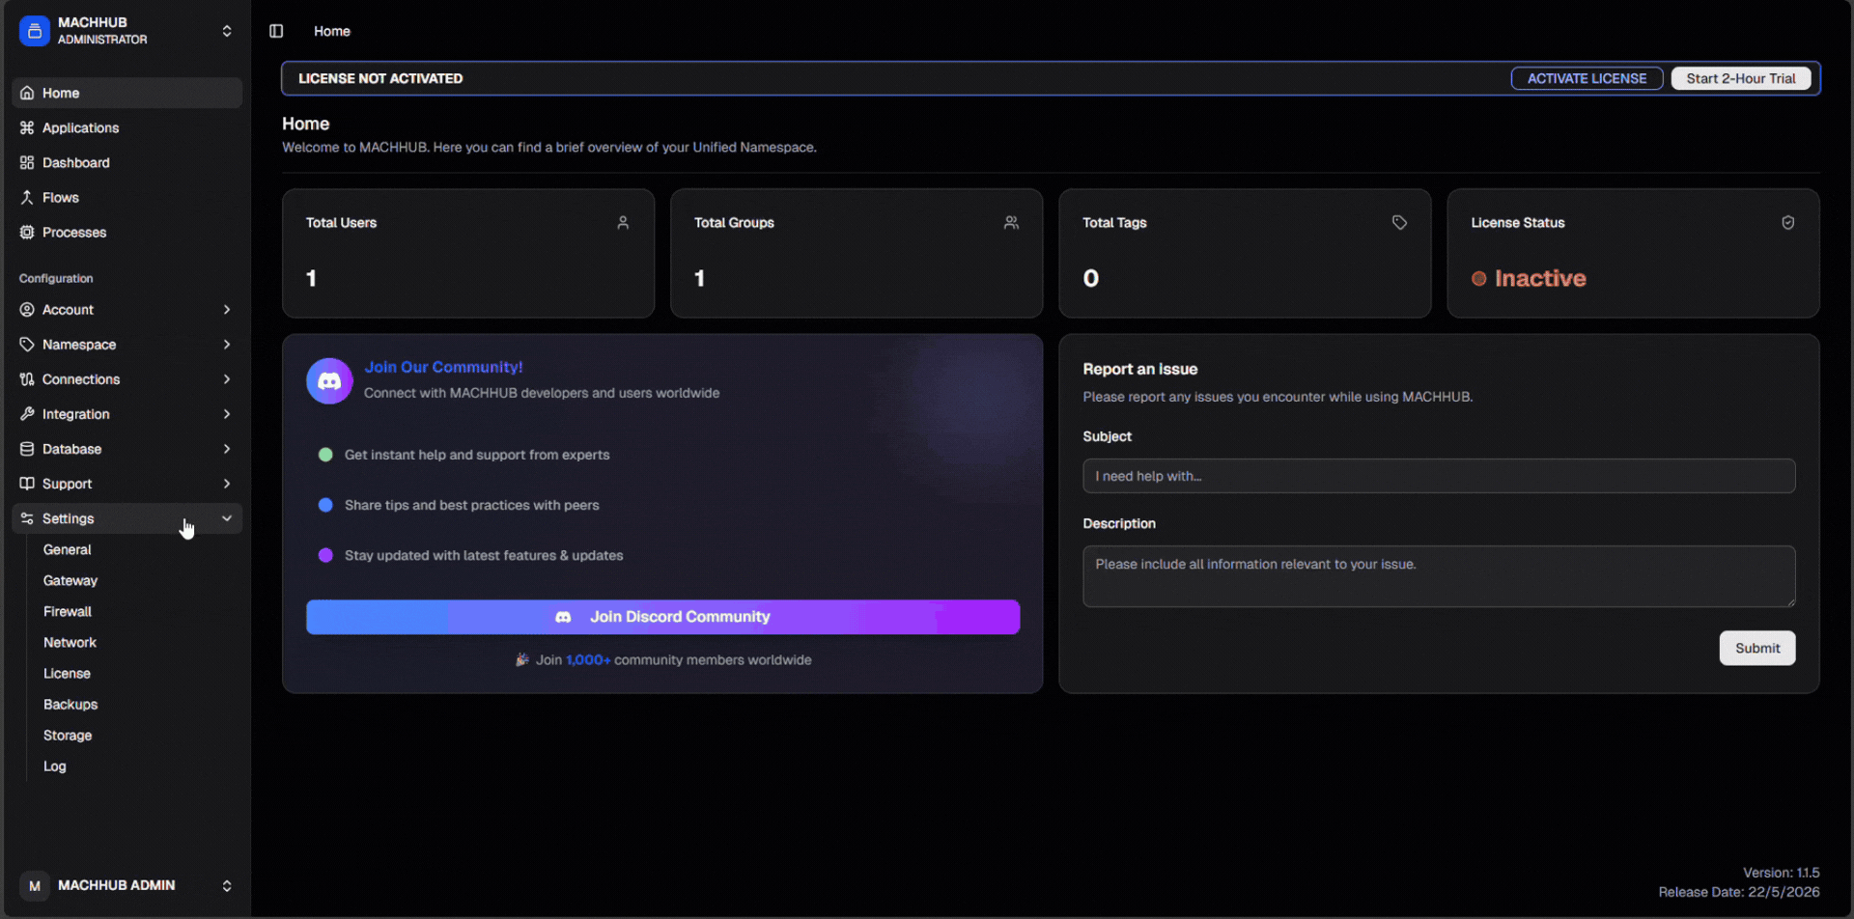
Task: Select Storage under Settings
Action: click(68, 735)
